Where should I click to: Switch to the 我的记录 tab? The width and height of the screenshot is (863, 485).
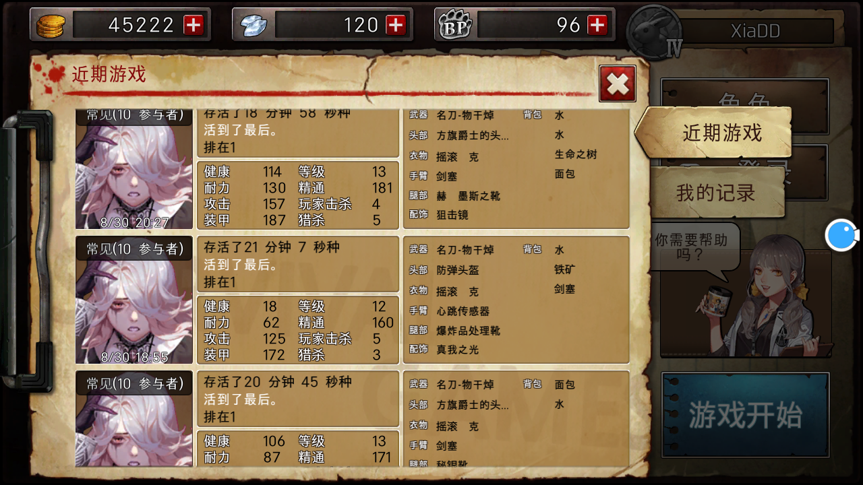tap(717, 193)
